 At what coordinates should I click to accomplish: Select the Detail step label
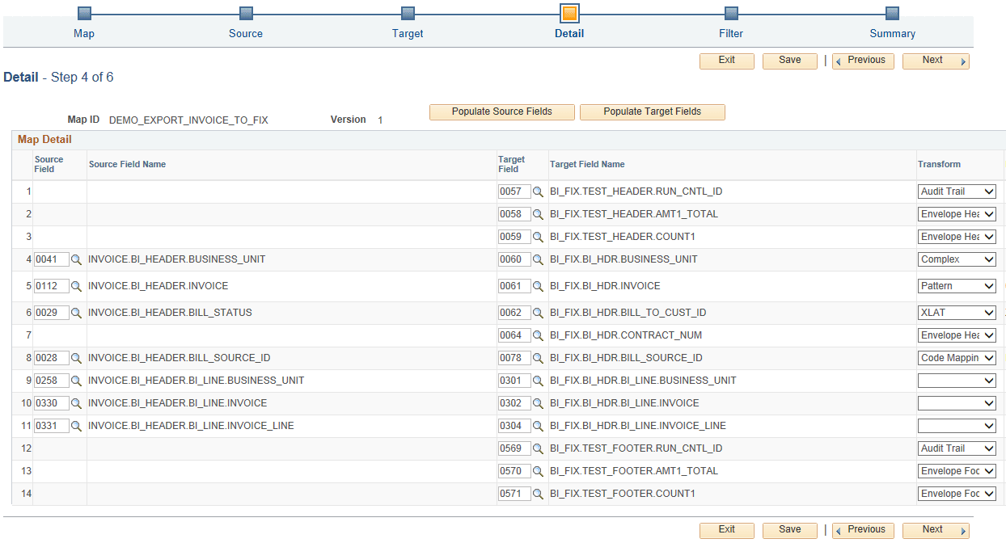(x=569, y=34)
